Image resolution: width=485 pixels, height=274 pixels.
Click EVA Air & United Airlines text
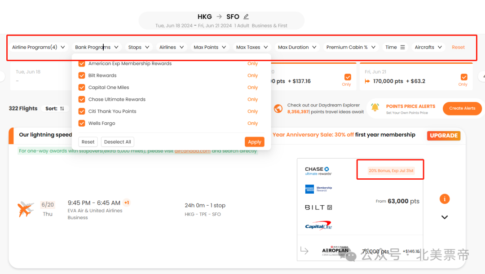(95, 211)
